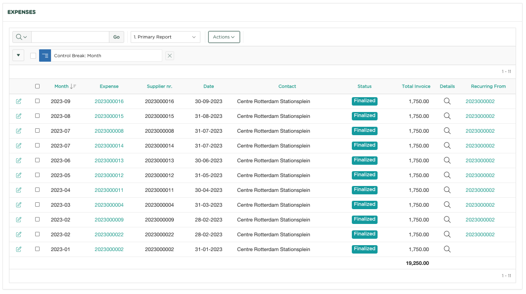View details magnifier for expense 2023000016
526x294 pixels.
pyautogui.click(x=447, y=101)
